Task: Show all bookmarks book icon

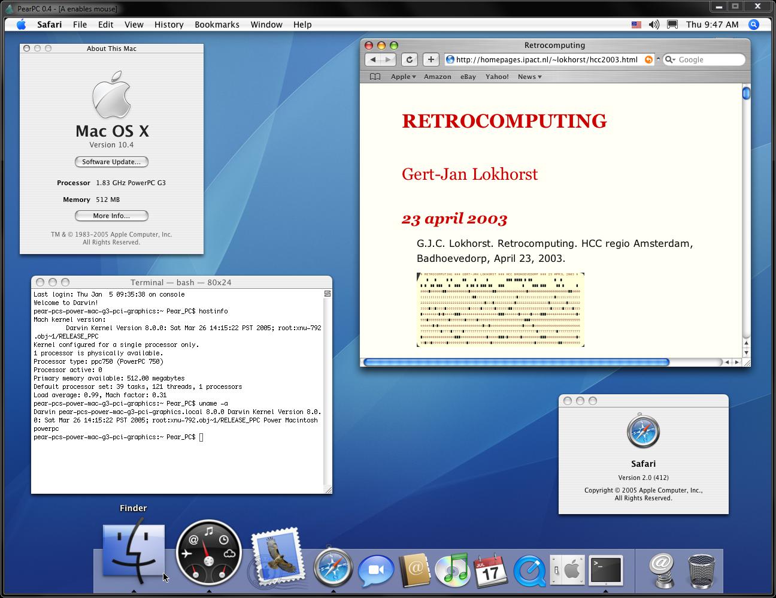Action: point(375,77)
